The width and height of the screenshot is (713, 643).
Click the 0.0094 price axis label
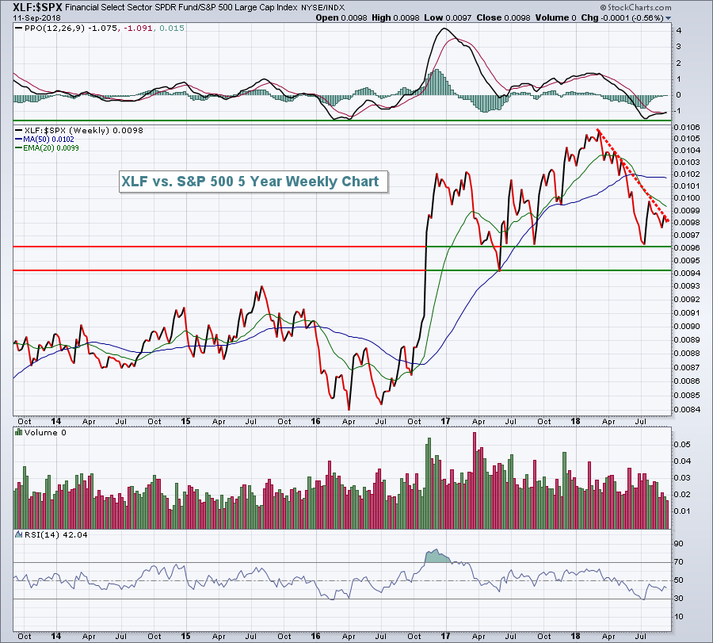coord(687,273)
